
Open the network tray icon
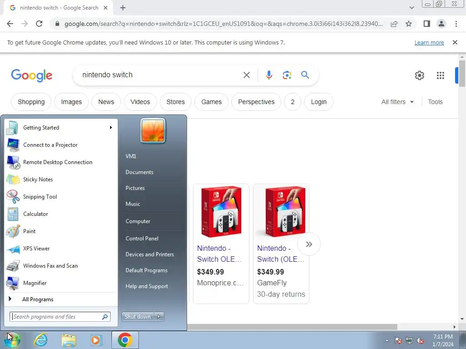(x=409, y=341)
